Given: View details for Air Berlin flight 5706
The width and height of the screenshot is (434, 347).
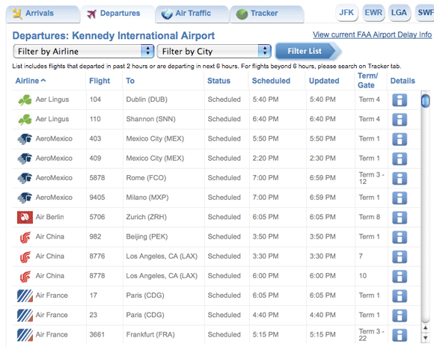Looking at the screenshot, I should (x=400, y=218).
